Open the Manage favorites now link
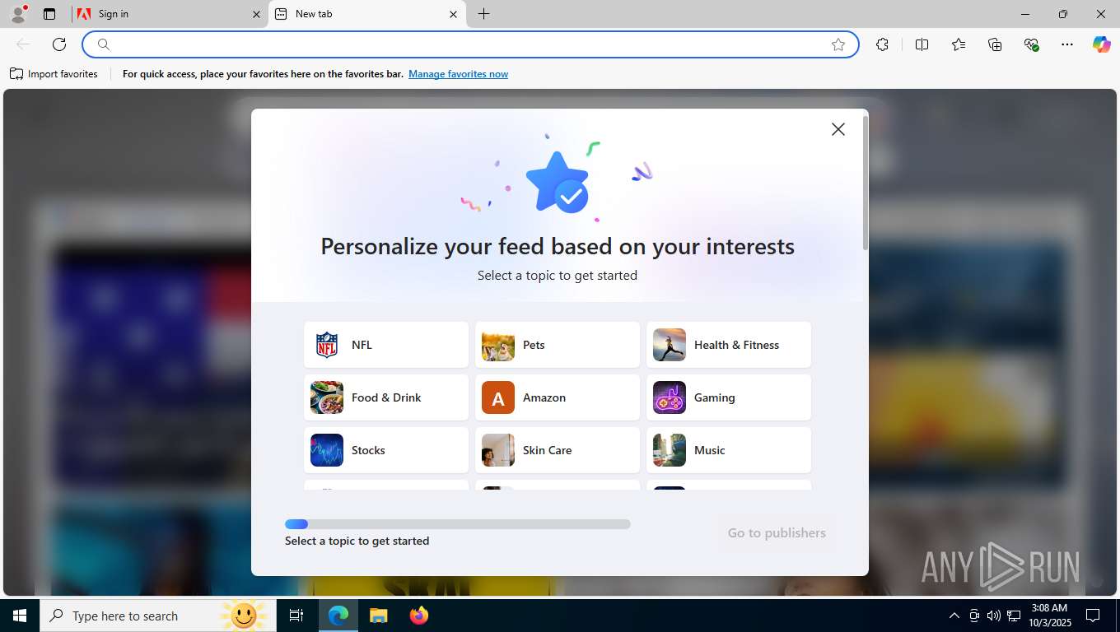Viewport: 1120px width, 632px height. coord(458,74)
